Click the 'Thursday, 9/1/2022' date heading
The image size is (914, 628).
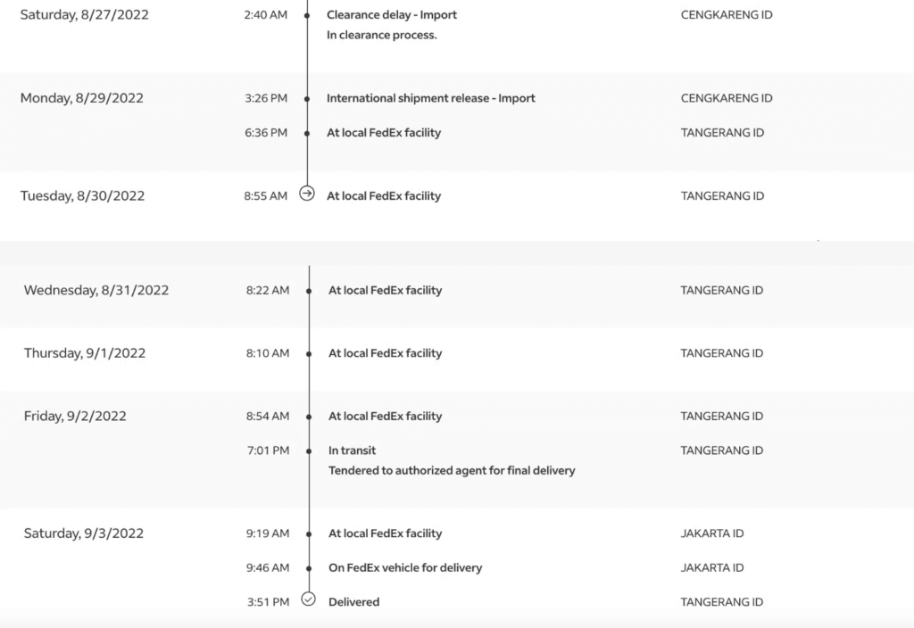(x=85, y=353)
